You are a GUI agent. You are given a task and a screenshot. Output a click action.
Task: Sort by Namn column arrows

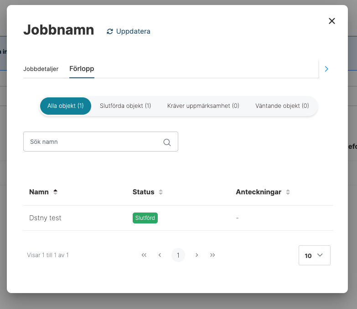coord(56,192)
